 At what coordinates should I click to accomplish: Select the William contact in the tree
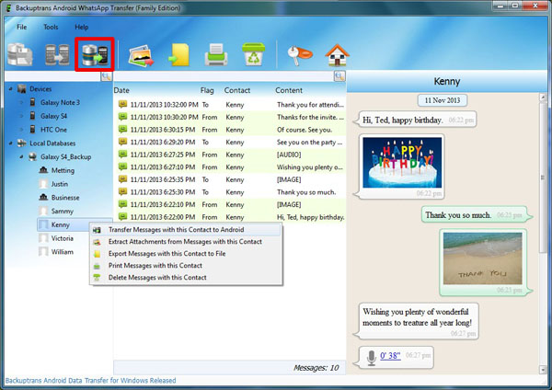63,252
